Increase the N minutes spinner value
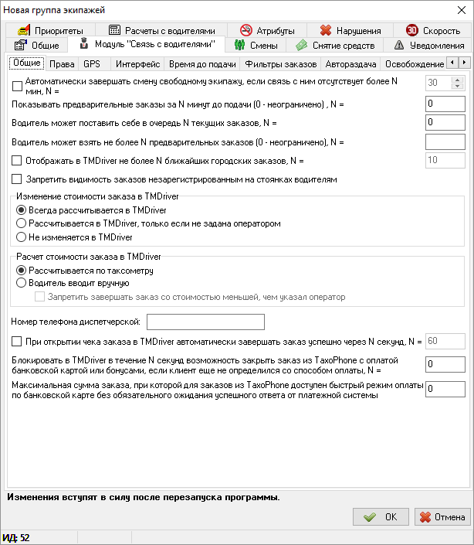Viewport: 474px width, 545px height. (457, 80)
